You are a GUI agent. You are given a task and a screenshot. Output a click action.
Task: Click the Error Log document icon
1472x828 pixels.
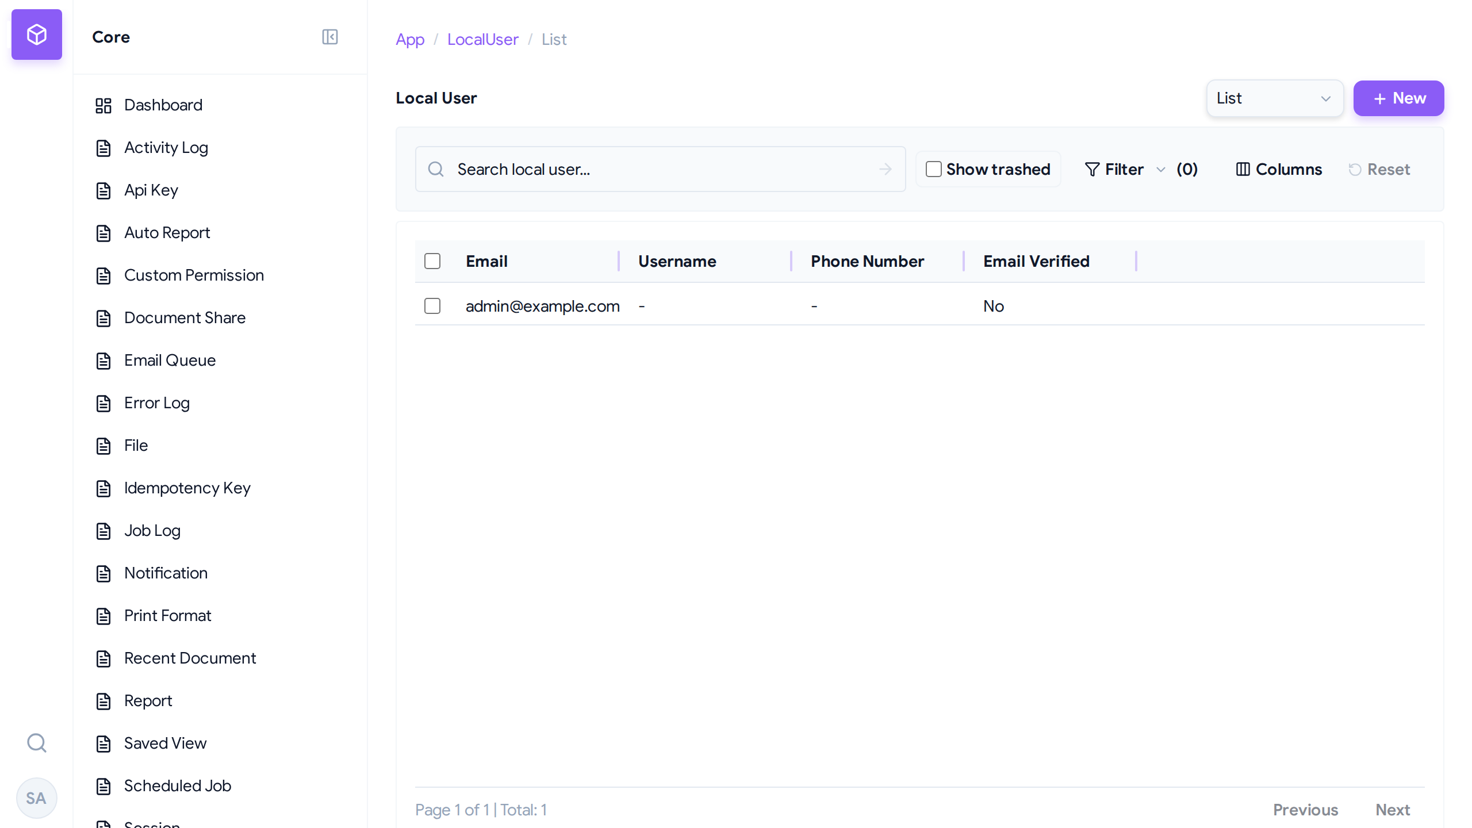coord(103,403)
